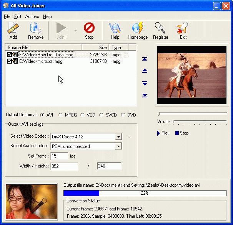Viewport: 233px width, 225px height.
Task: Click Current Frame: 2366 status text
Action: tap(85, 209)
